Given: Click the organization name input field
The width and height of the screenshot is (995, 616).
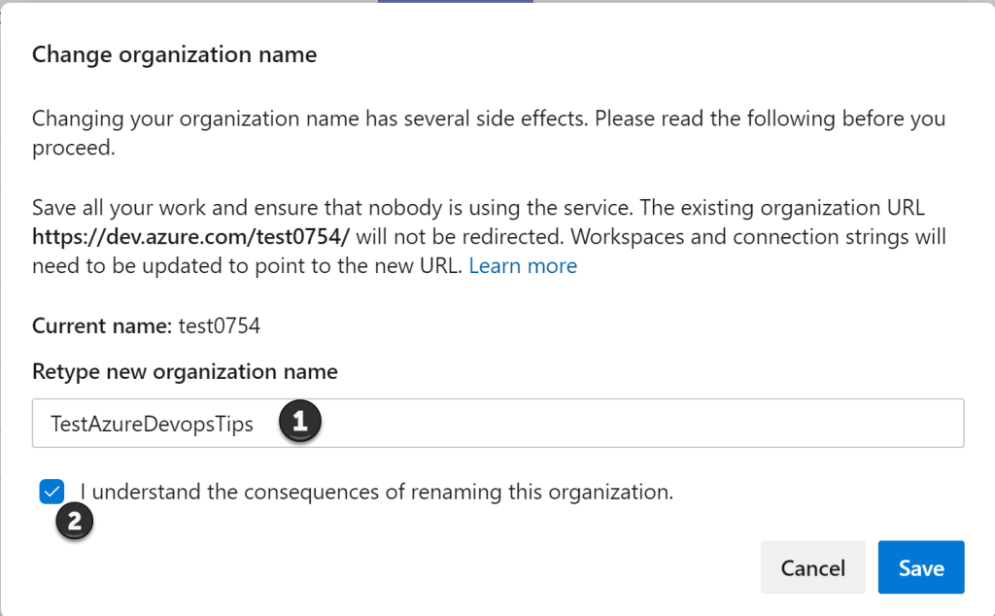Looking at the screenshot, I should point(497,423).
